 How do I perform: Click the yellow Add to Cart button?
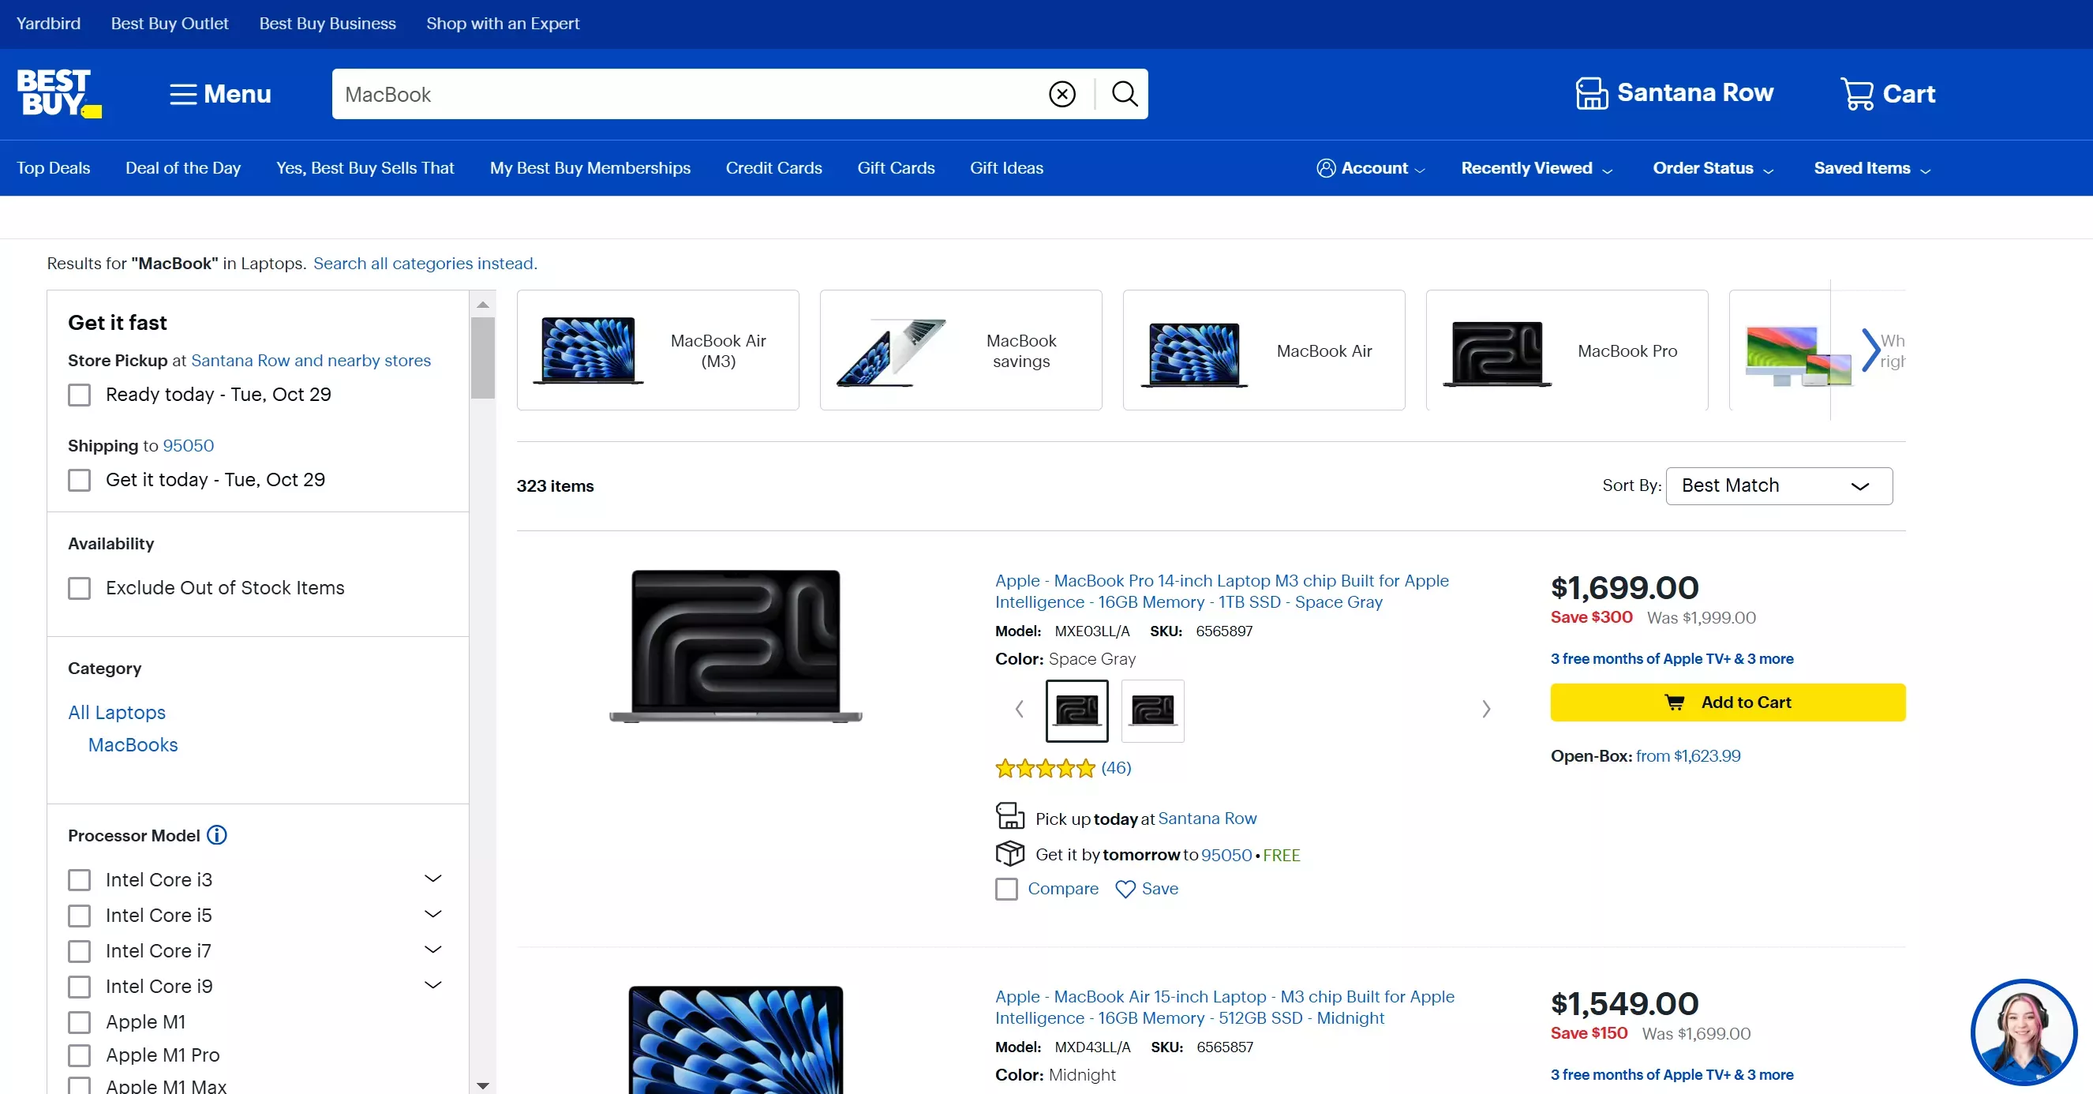point(1728,702)
